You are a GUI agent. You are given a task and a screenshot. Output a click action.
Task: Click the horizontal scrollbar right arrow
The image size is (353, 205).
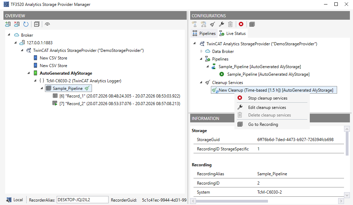point(341,201)
